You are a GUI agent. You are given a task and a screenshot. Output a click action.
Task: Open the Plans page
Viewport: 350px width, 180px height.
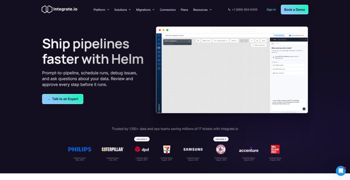coord(184,10)
